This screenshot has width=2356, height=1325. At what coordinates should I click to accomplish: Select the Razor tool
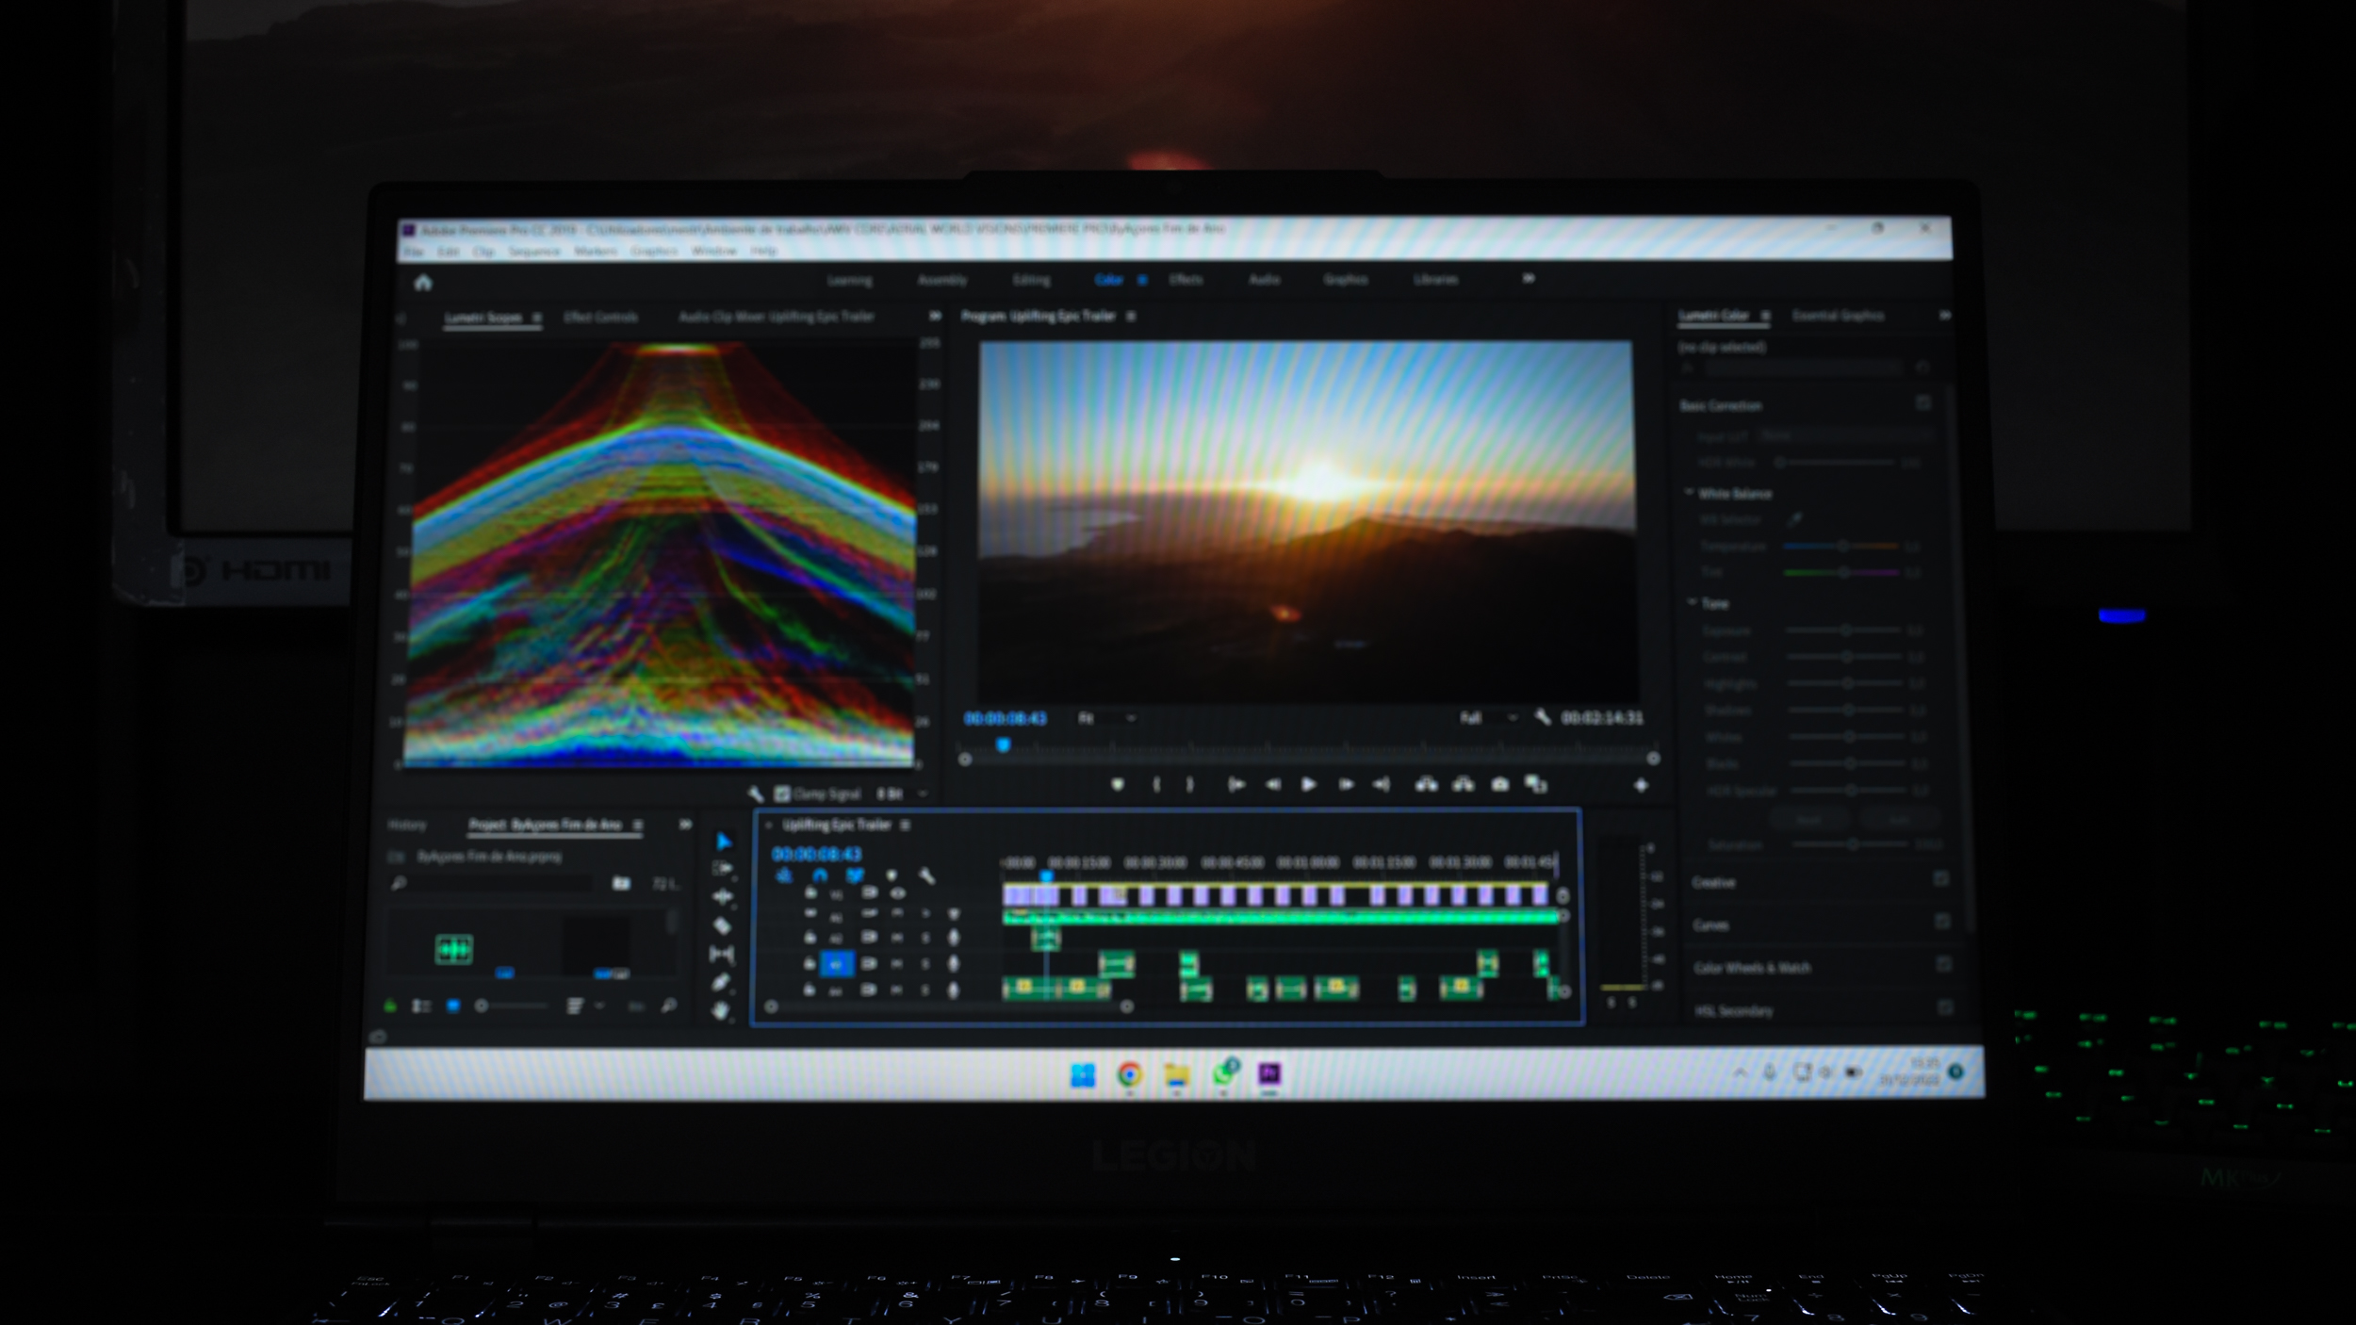(x=722, y=926)
